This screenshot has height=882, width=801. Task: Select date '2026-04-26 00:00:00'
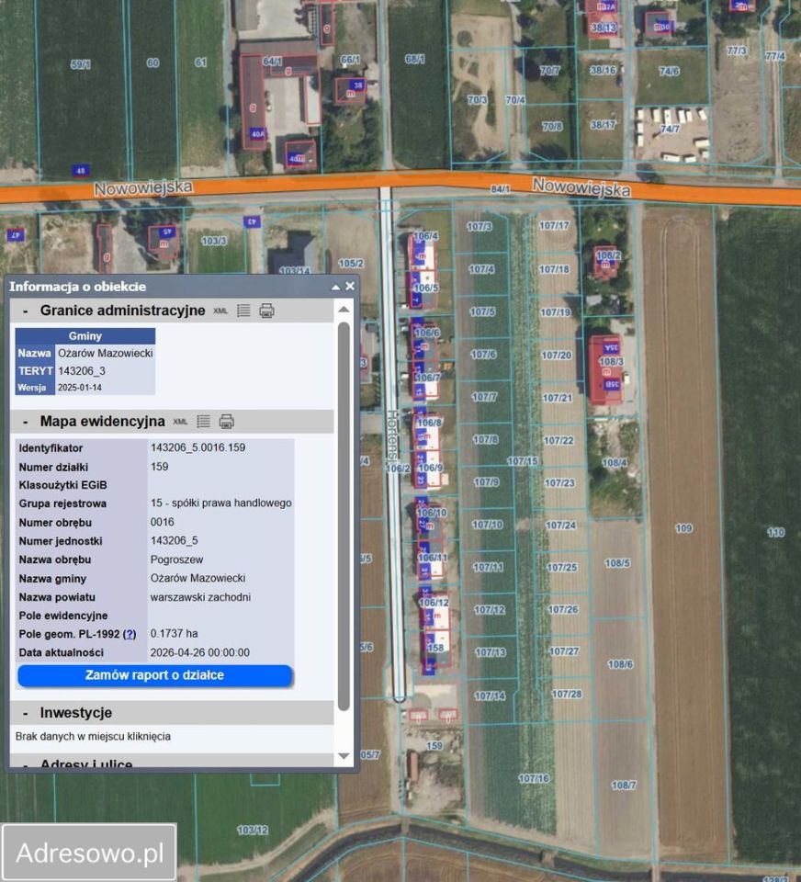[x=200, y=652]
